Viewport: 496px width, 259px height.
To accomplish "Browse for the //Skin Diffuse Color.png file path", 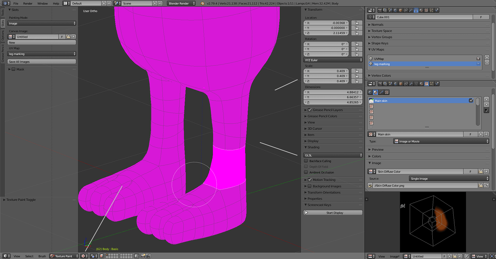I will coord(481,186).
